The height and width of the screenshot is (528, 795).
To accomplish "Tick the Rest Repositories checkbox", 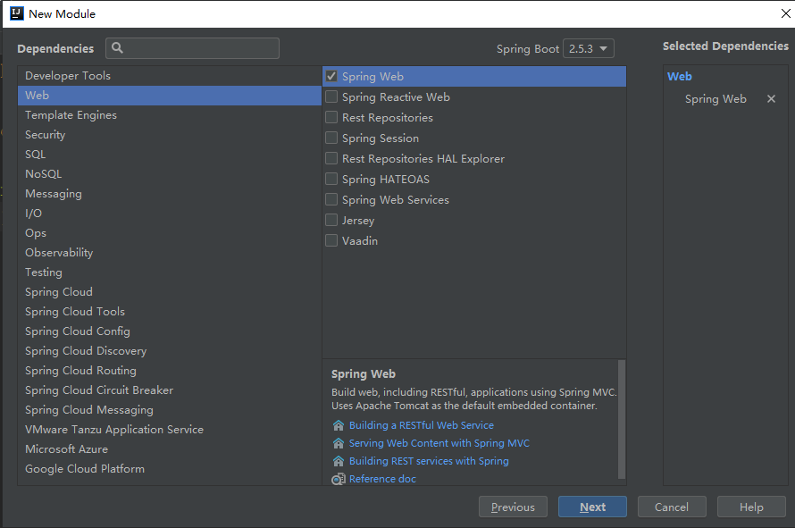I will [331, 117].
